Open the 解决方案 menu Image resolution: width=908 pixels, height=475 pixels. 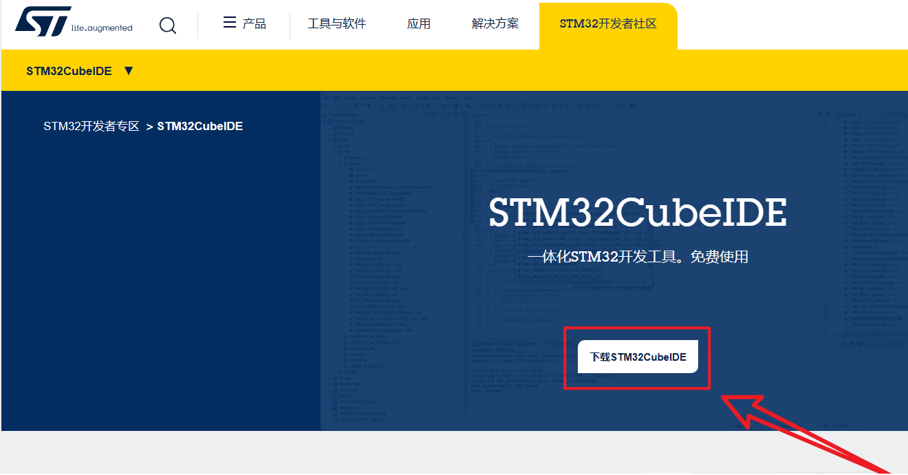click(495, 24)
